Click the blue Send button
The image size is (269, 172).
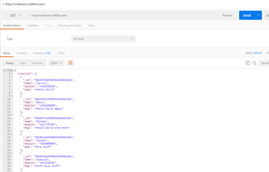[x=247, y=15]
